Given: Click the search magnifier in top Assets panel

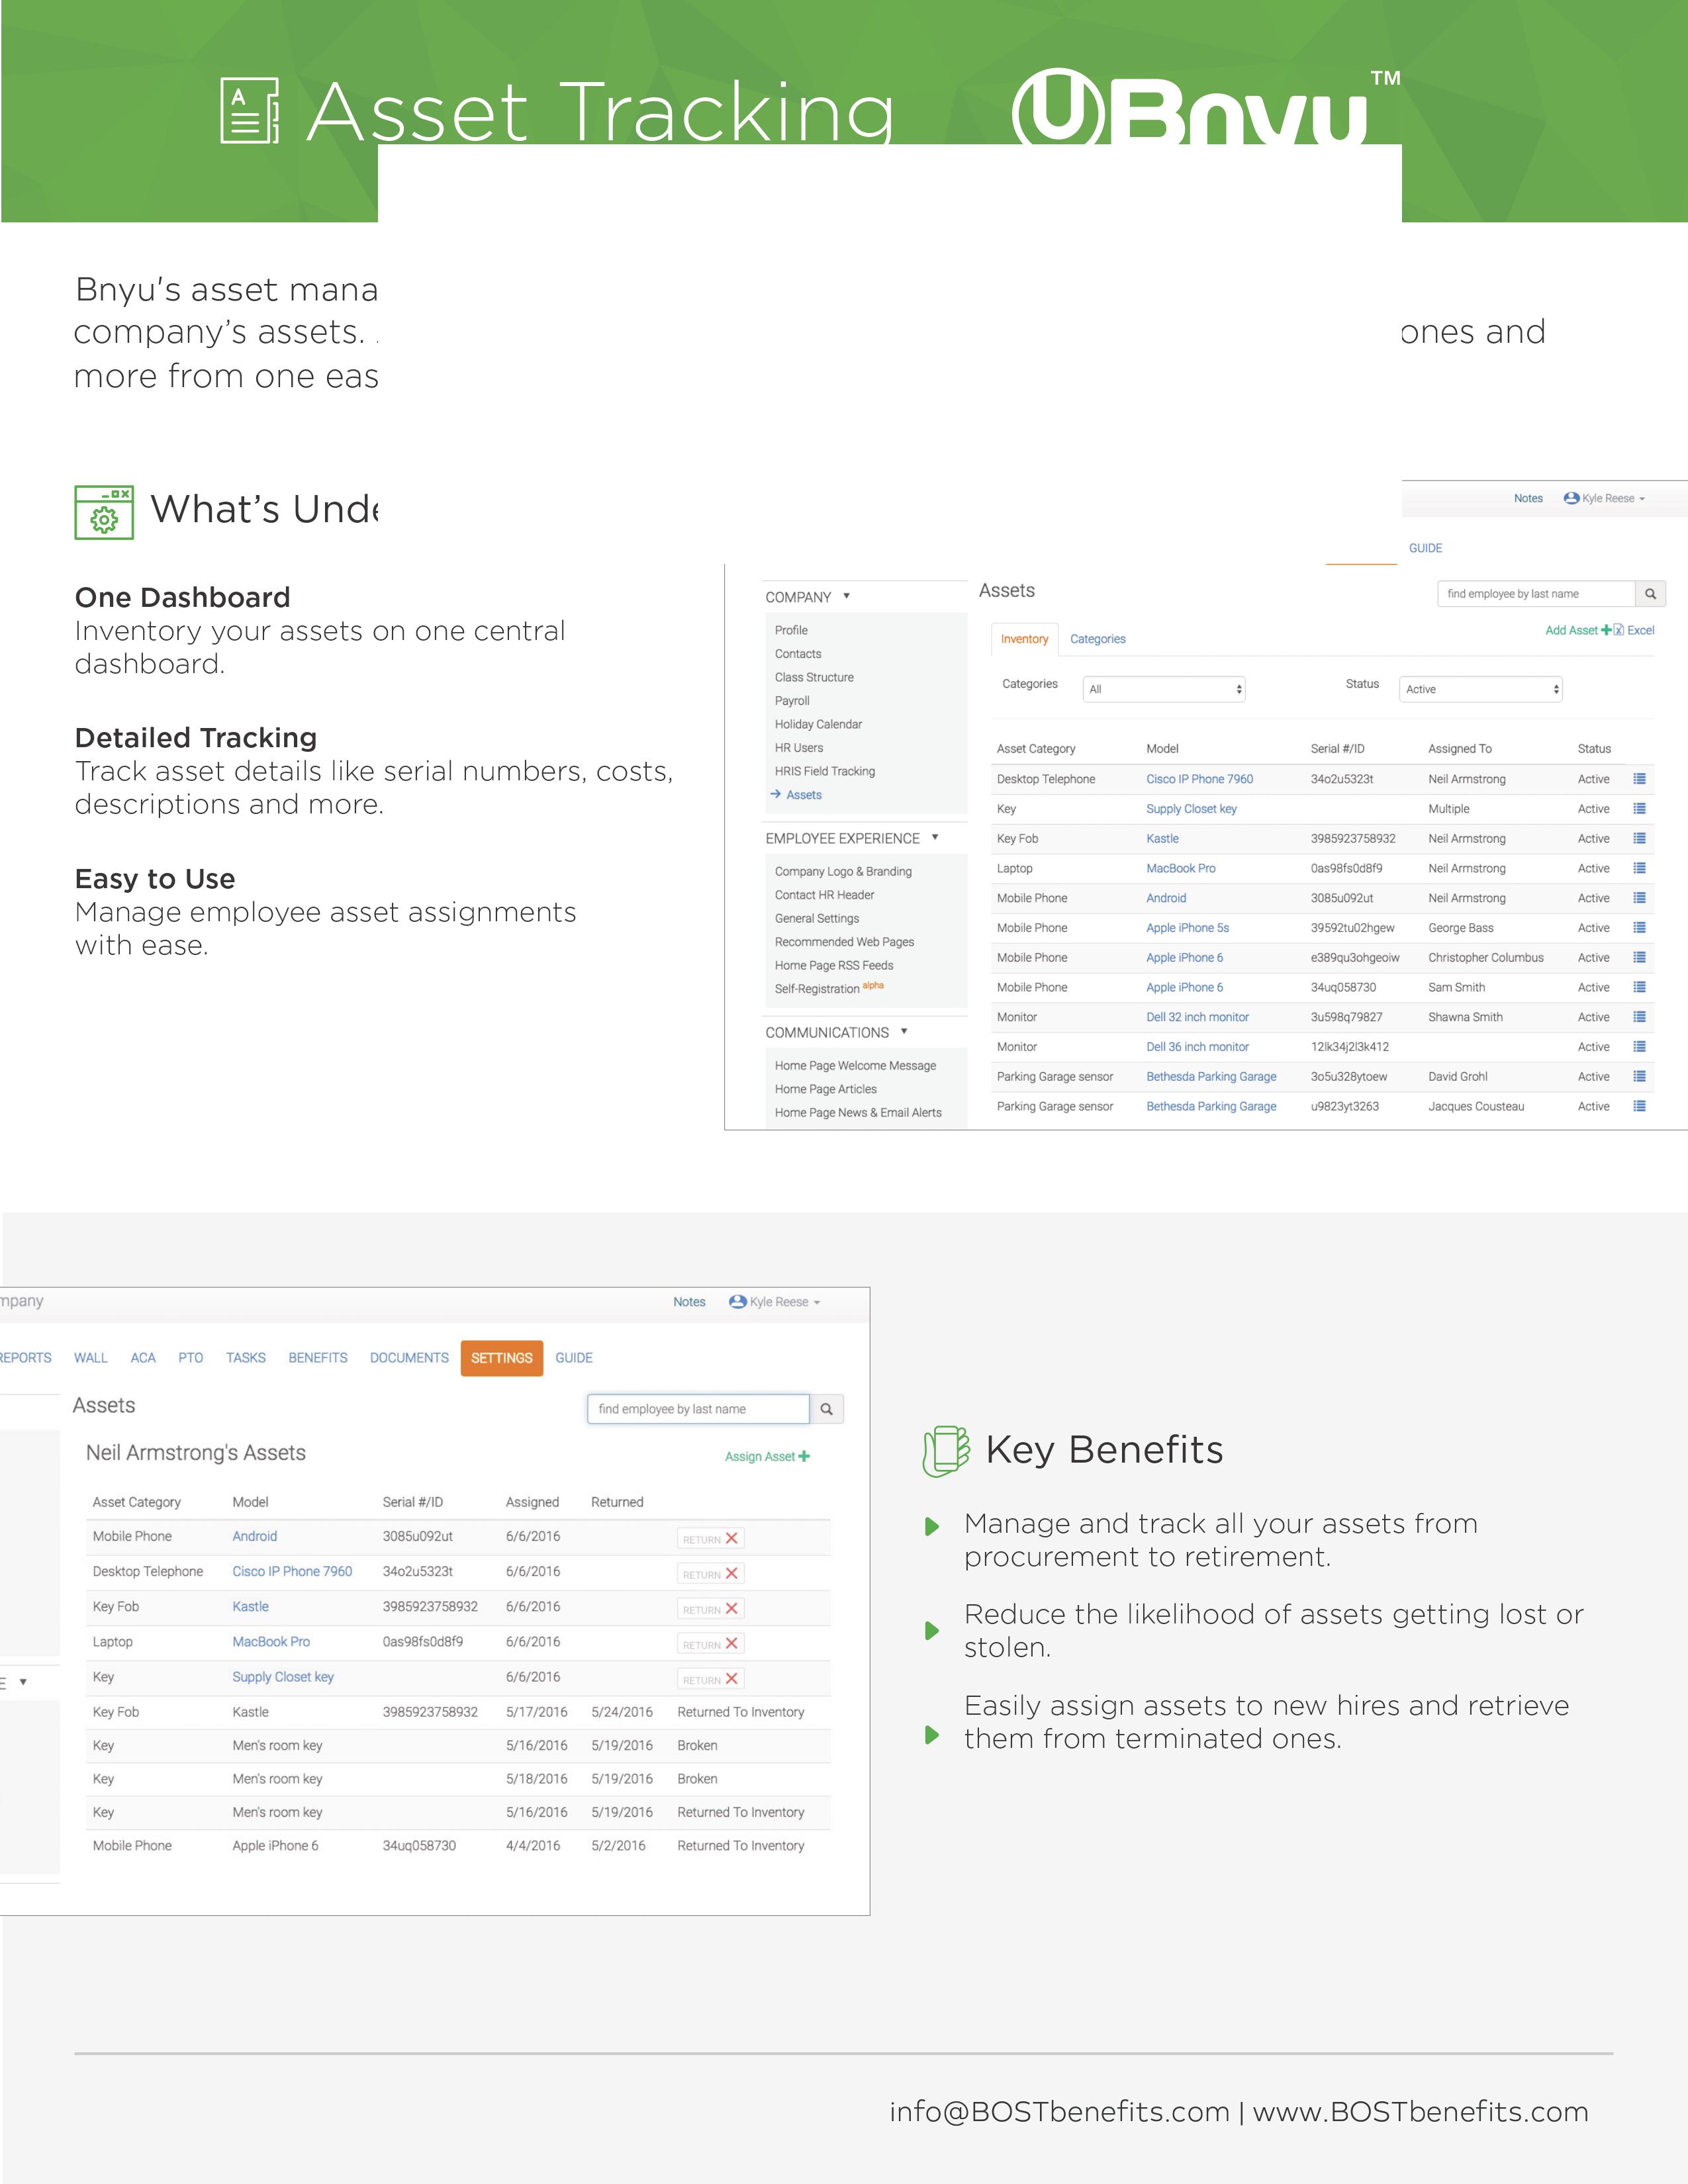Looking at the screenshot, I should (x=1650, y=594).
